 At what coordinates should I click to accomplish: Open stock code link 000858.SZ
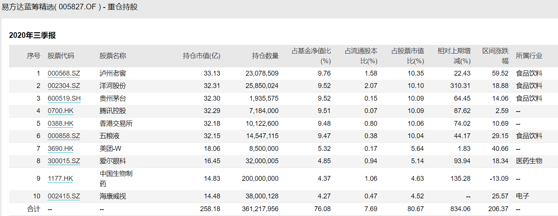click(64, 136)
